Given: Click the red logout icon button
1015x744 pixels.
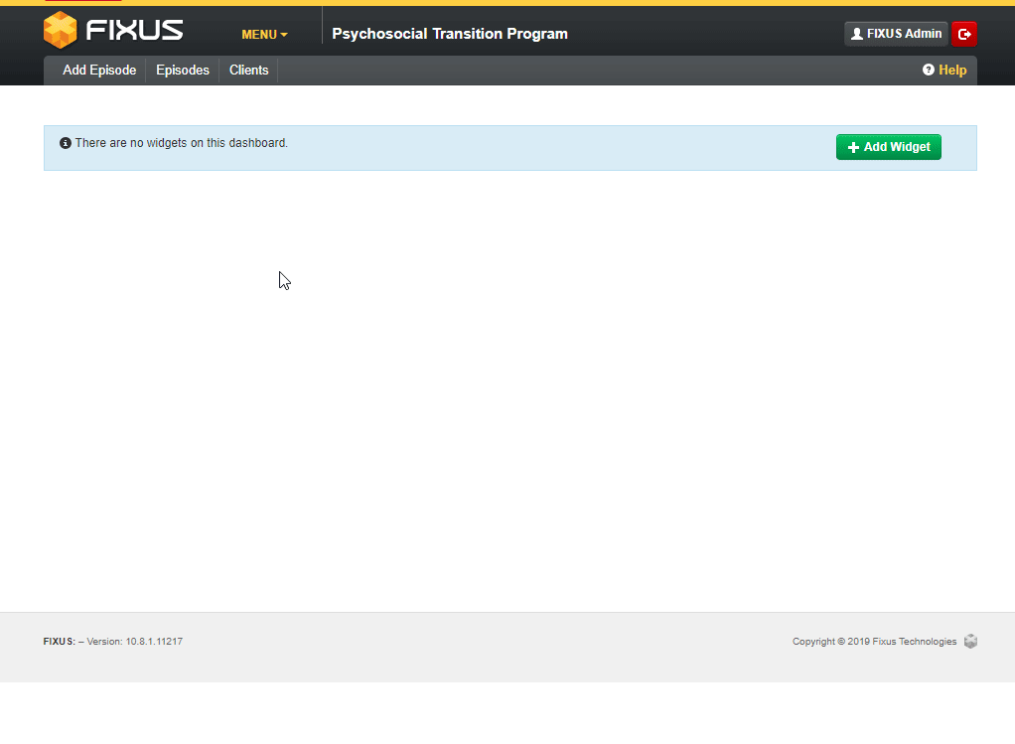Looking at the screenshot, I should pyautogui.click(x=964, y=34).
